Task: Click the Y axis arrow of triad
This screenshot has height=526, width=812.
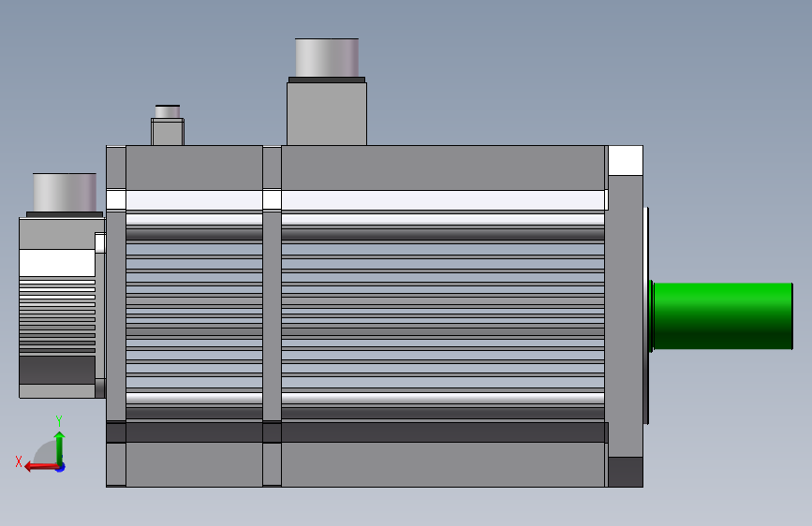Action: coord(60,449)
